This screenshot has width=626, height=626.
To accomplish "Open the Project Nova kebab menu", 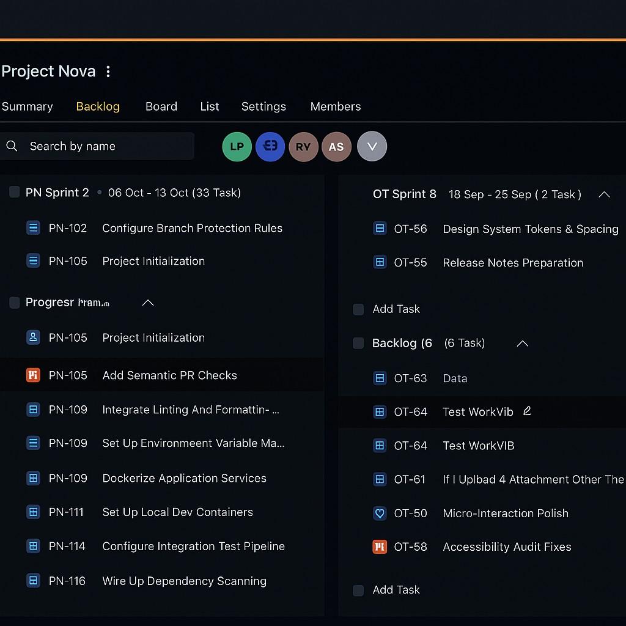I will [108, 71].
